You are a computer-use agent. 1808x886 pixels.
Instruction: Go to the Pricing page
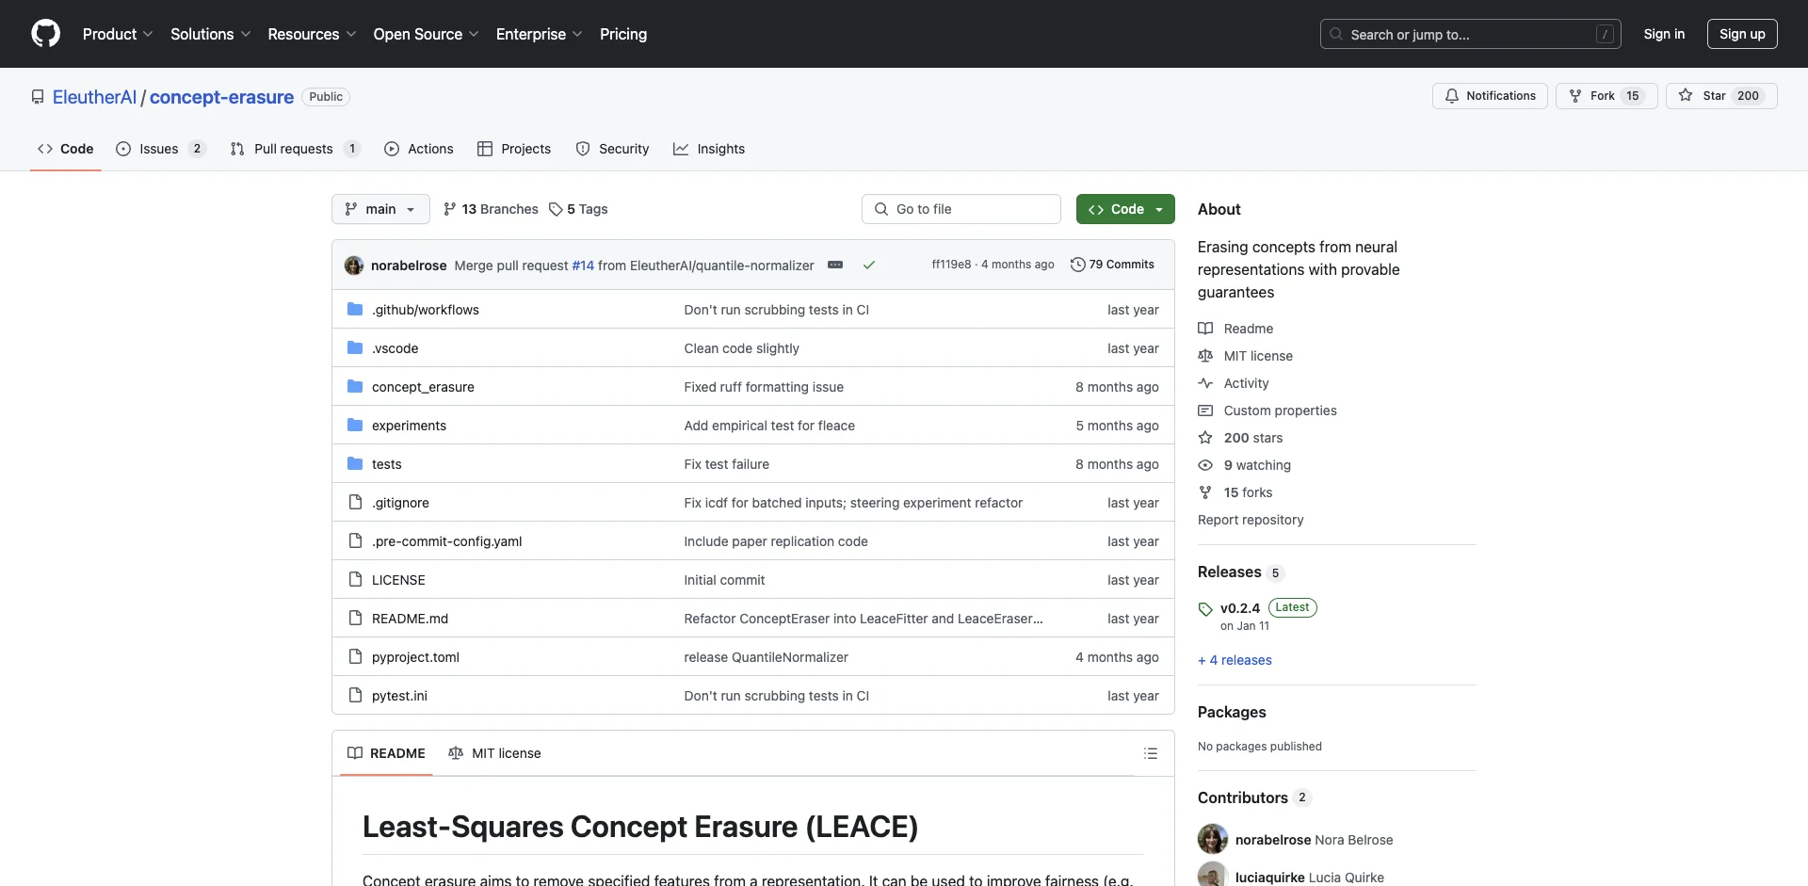(x=623, y=34)
